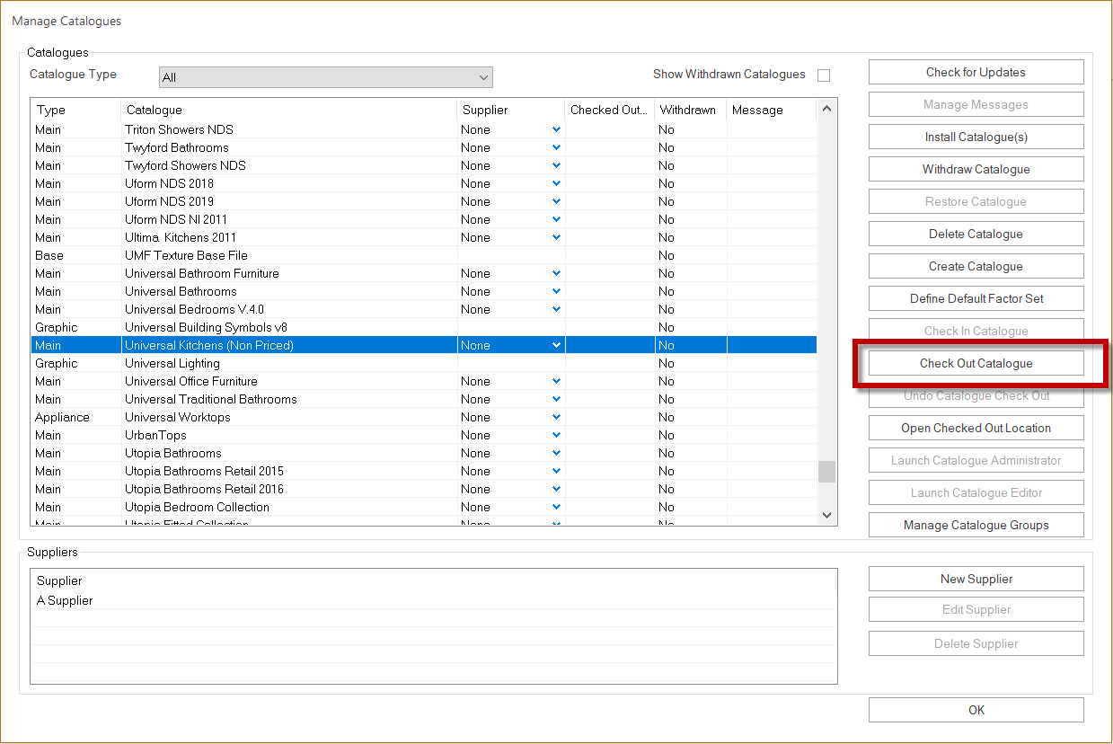Sort by the Checked Out column header

tap(609, 110)
